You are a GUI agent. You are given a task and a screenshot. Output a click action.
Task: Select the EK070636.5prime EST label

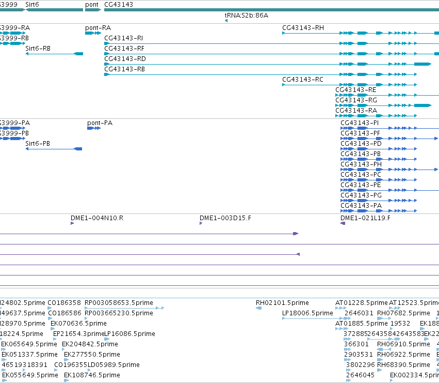point(78,324)
